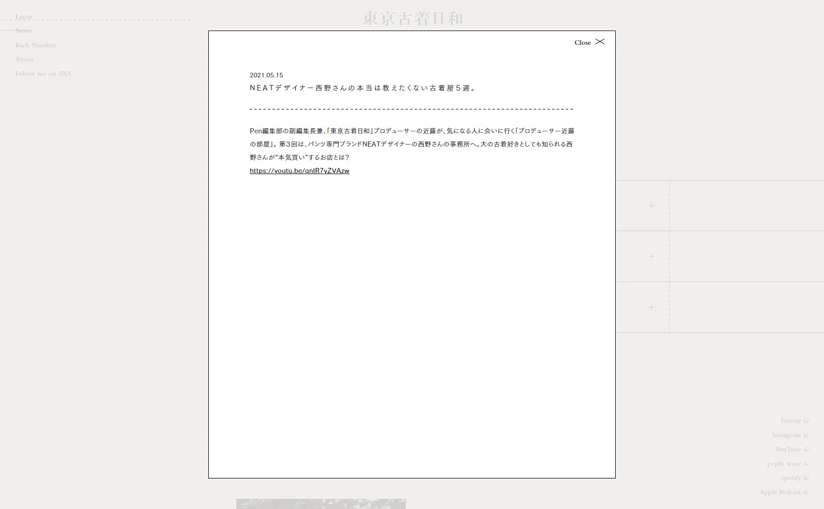Open the popIn wave link
Image resolution: width=824 pixels, height=509 pixels.
coord(784,464)
